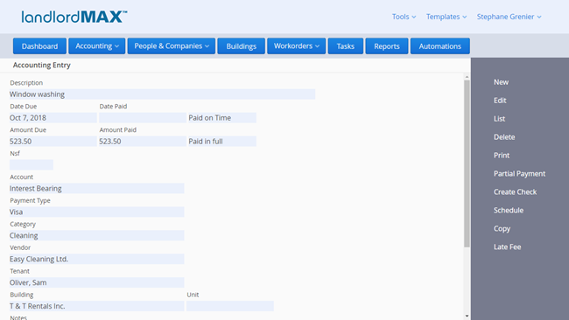Screen dimensions: 569x320
Task: Click the landlordMAX logo
Action: coord(74,17)
